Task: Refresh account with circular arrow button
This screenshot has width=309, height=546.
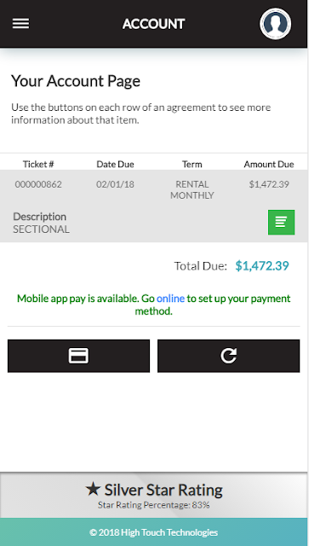Action: 228,356
